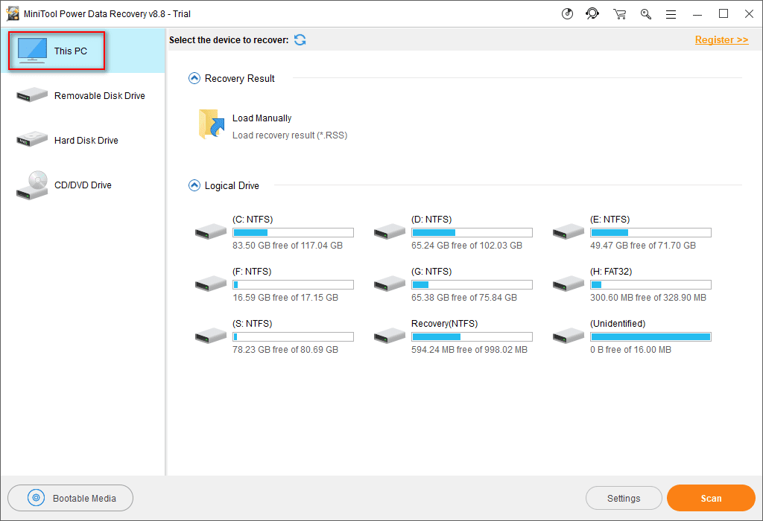
Task: Collapse the Recovery Result section
Action: (194, 78)
